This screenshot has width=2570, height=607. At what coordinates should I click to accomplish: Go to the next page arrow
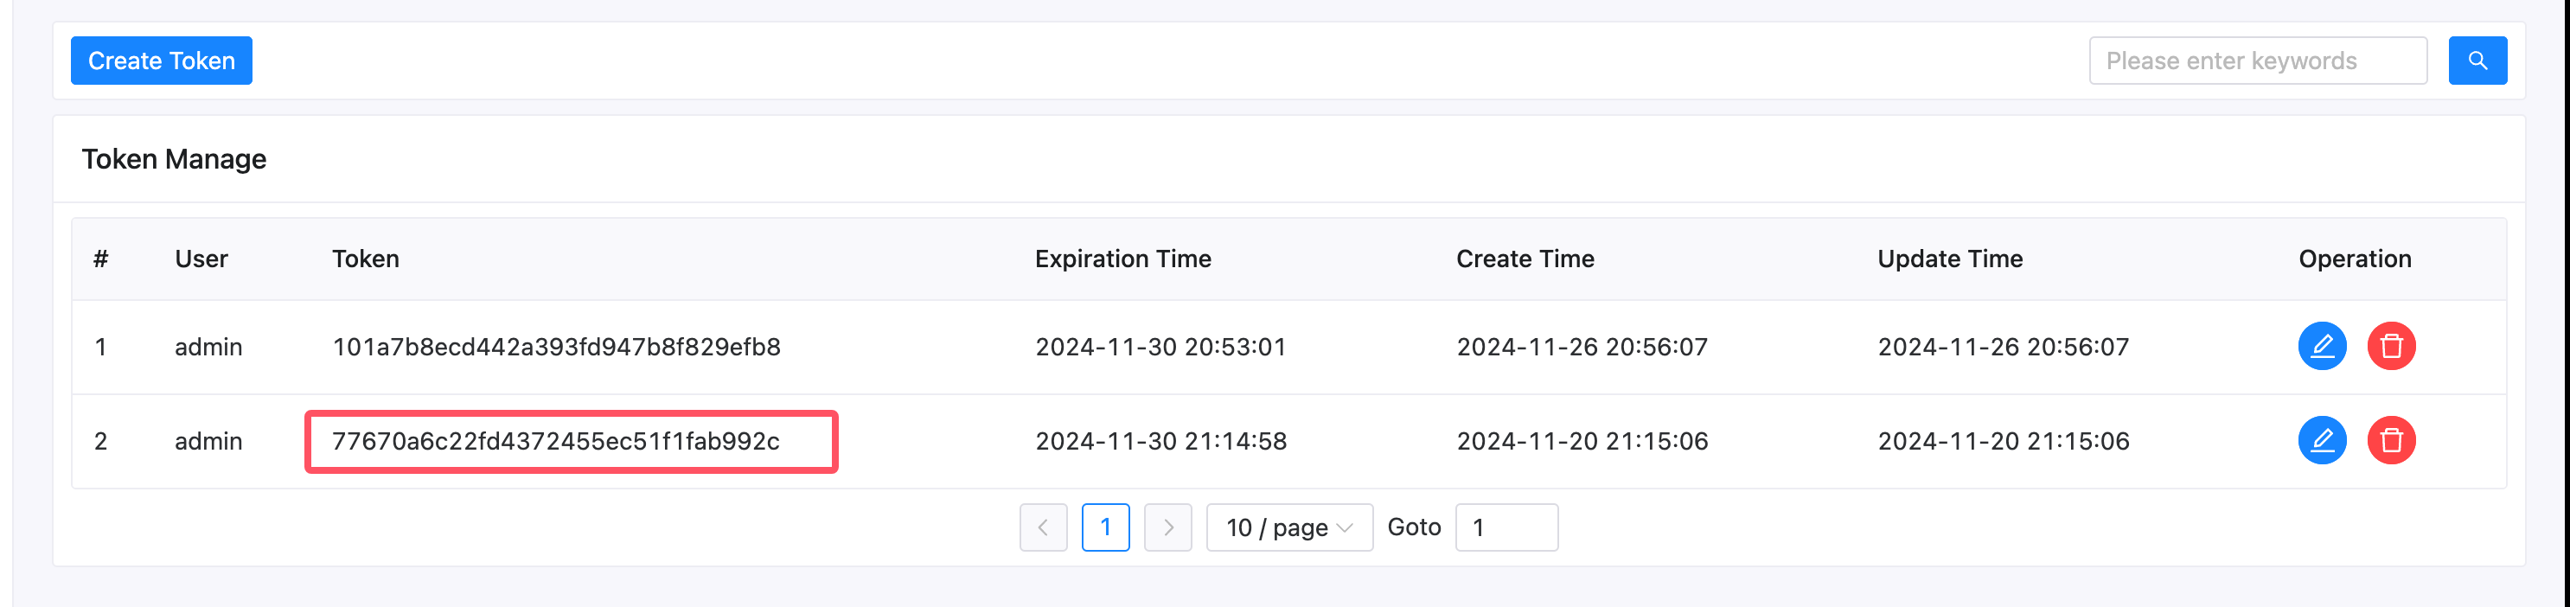click(1167, 527)
